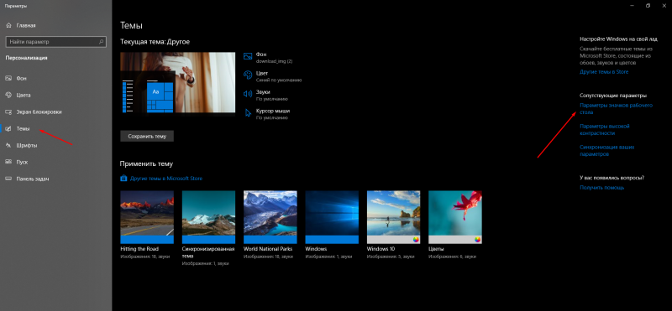Click the Пуск start icon in sidebar
672x311 pixels.
point(8,162)
